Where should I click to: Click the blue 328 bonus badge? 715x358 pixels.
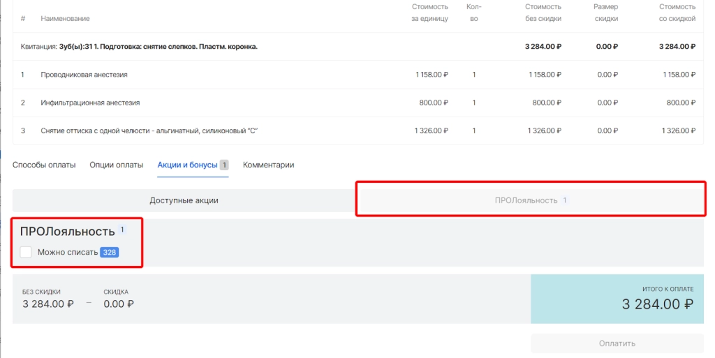pyautogui.click(x=109, y=252)
